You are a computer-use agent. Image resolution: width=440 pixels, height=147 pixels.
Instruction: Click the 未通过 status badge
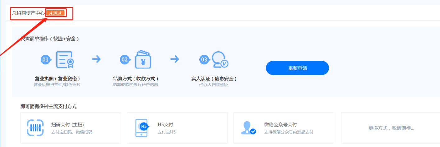pyautogui.click(x=55, y=13)
